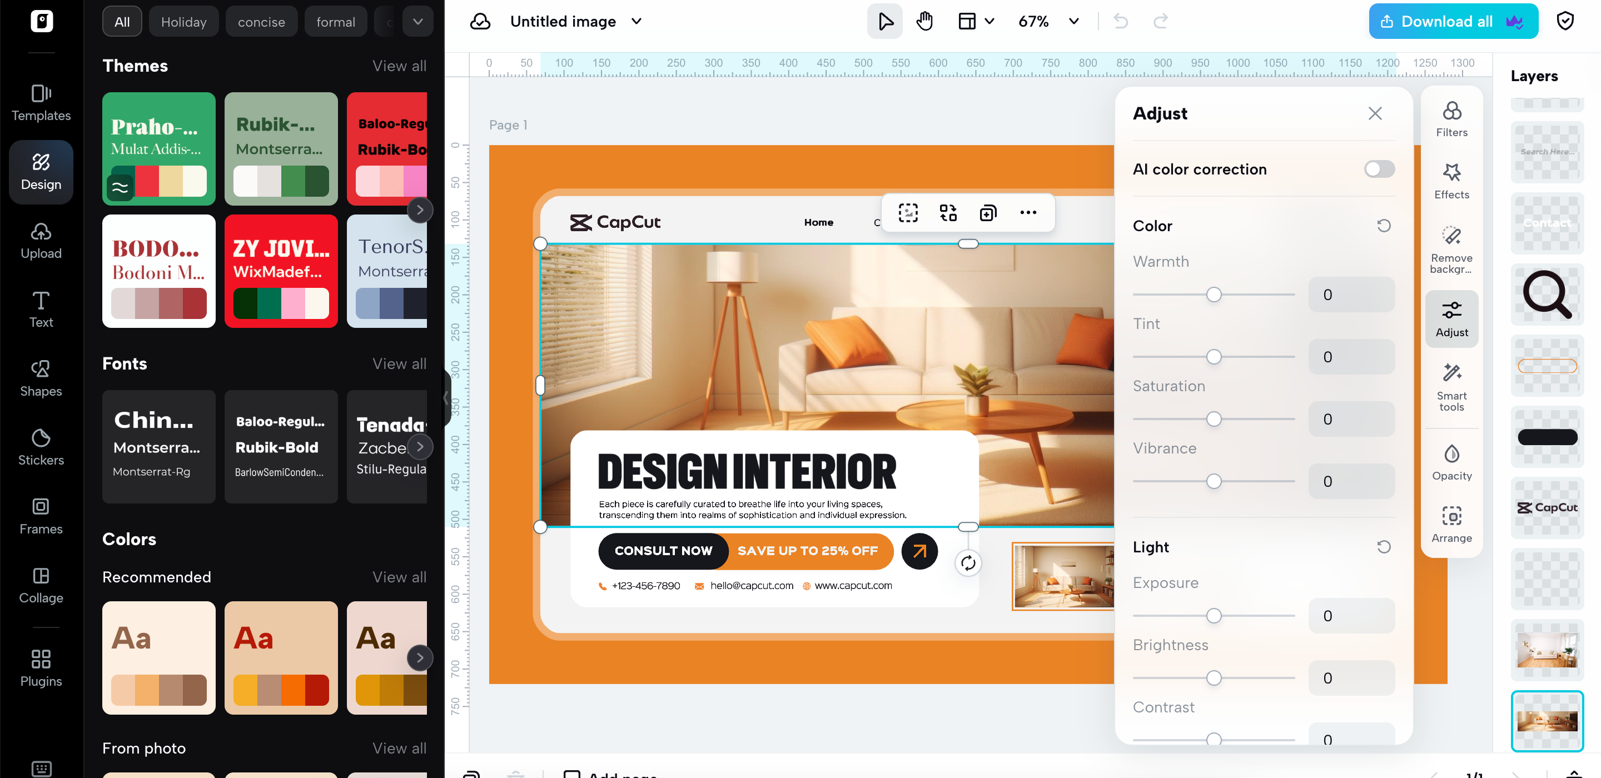Click View all next to Themes
Viewport: 1601px width, 778px height.
point(399,66)
